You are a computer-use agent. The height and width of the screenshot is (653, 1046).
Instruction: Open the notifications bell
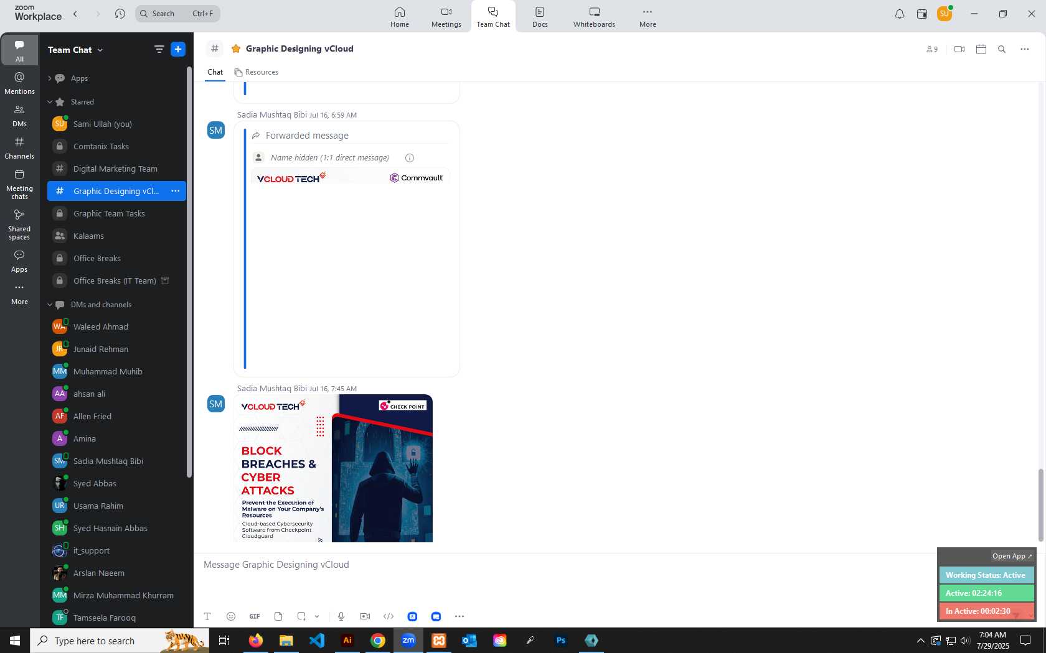(900, 14)
